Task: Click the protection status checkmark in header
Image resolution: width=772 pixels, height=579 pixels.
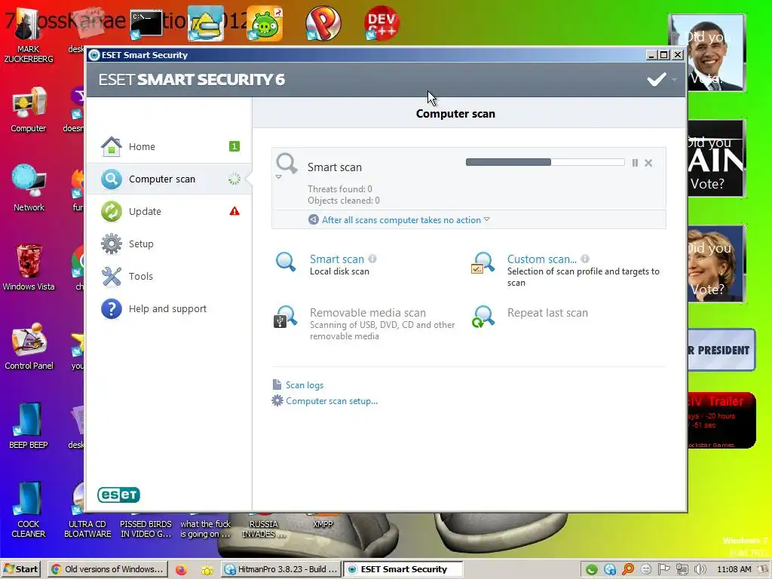Action: point(657,79)
